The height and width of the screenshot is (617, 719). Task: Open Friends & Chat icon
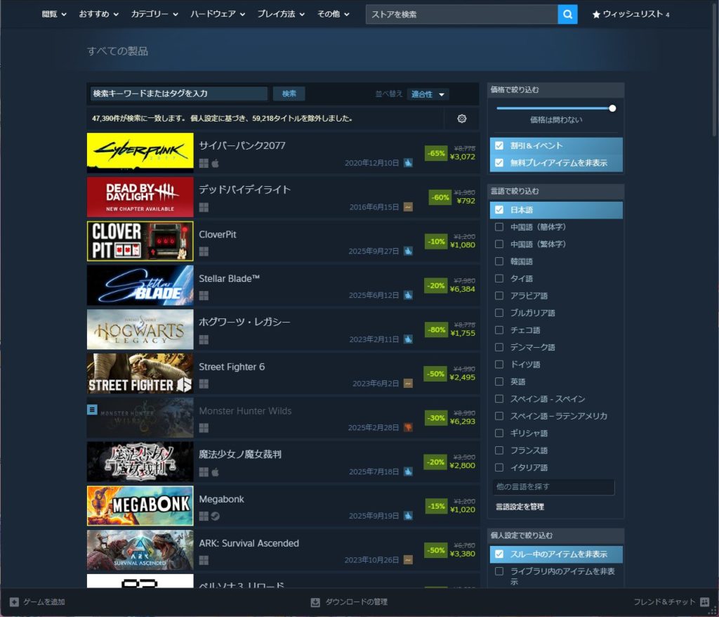tap(704, 602)
